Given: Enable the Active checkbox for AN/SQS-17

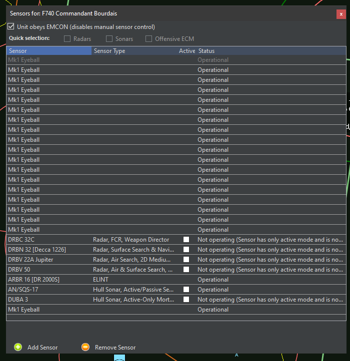Looking at the screenshot, I should tap(186, 290).
